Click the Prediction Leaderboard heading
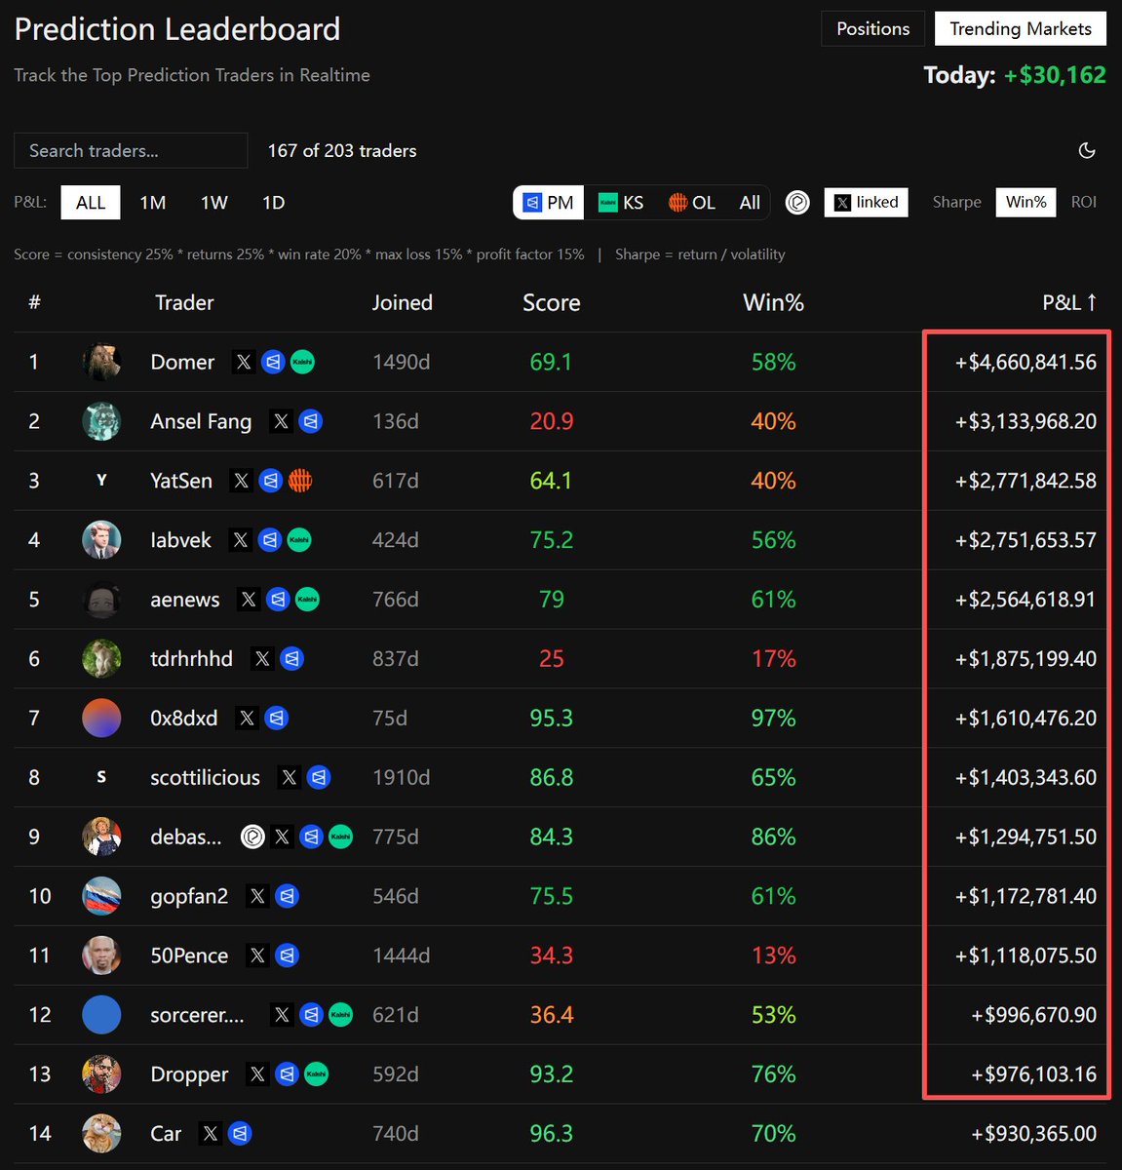The height and width of the screenshot is (1170, 1122). coord(177,28)
